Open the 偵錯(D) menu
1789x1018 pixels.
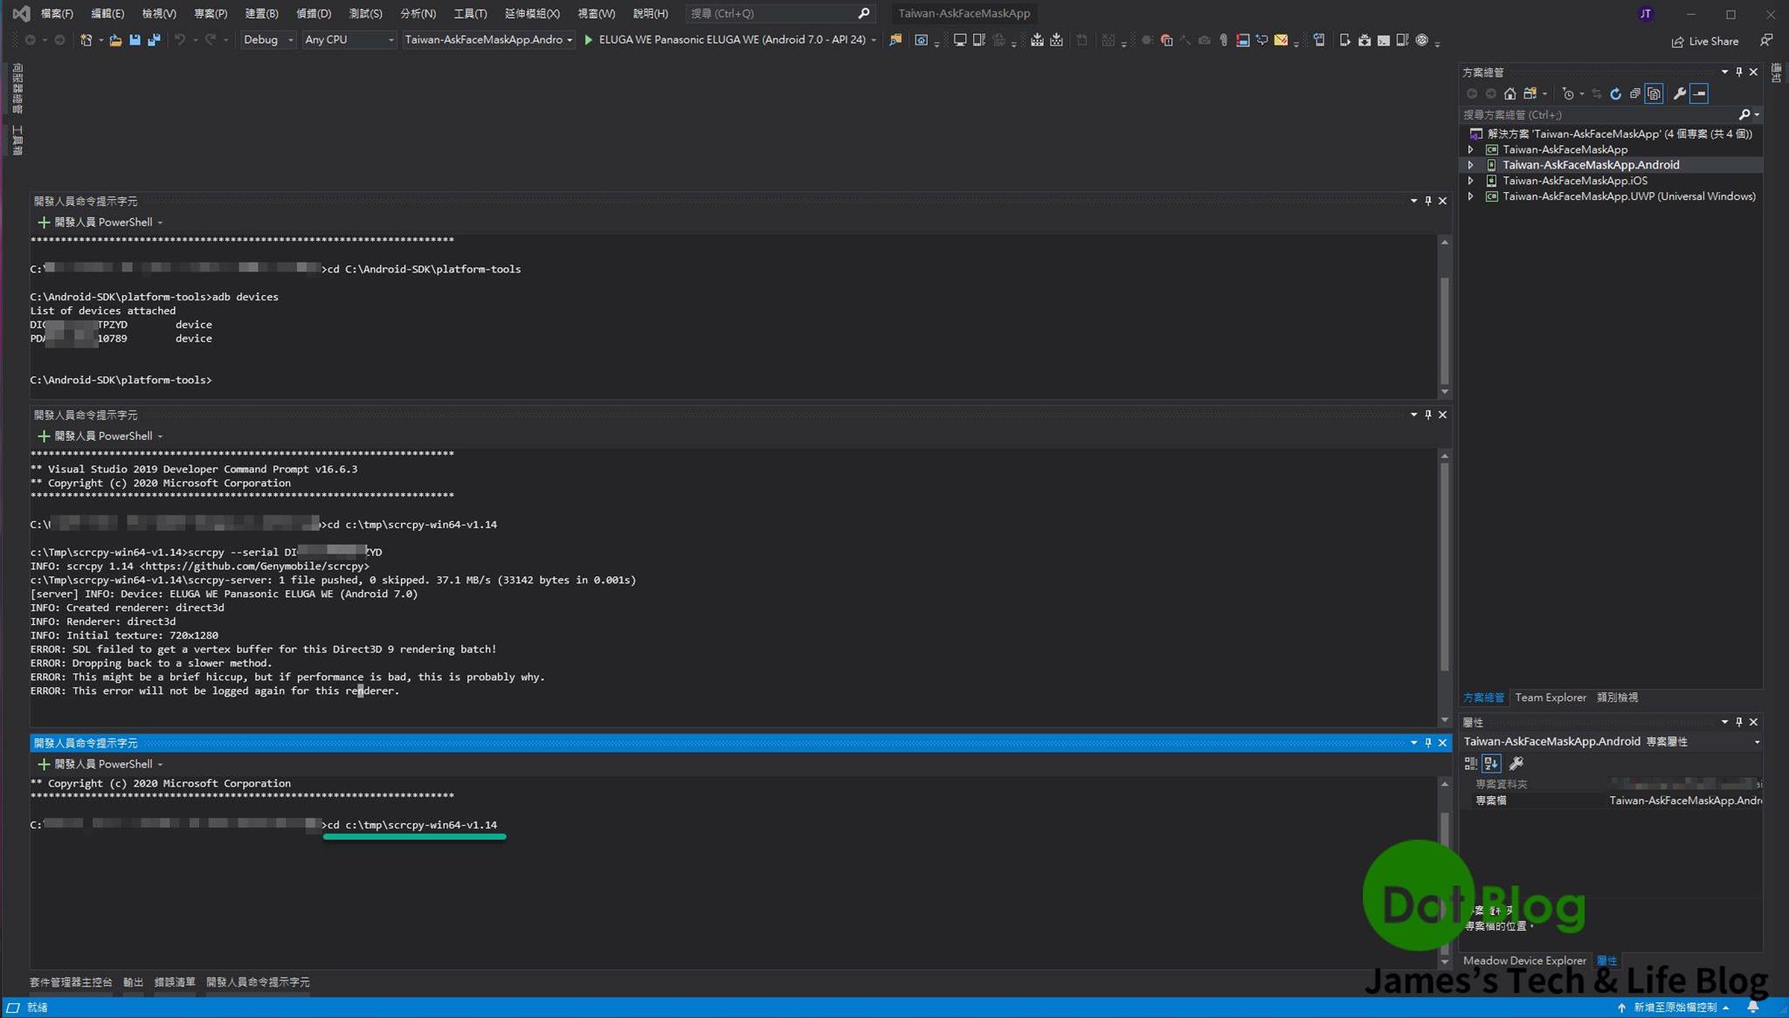[x=314, y=13]
